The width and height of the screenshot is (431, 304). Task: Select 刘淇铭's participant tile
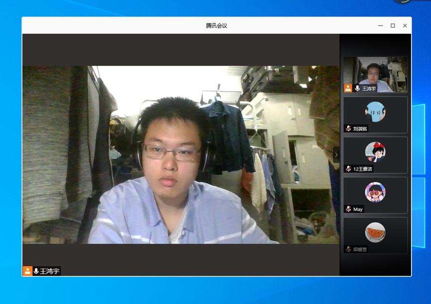point(375,114)
